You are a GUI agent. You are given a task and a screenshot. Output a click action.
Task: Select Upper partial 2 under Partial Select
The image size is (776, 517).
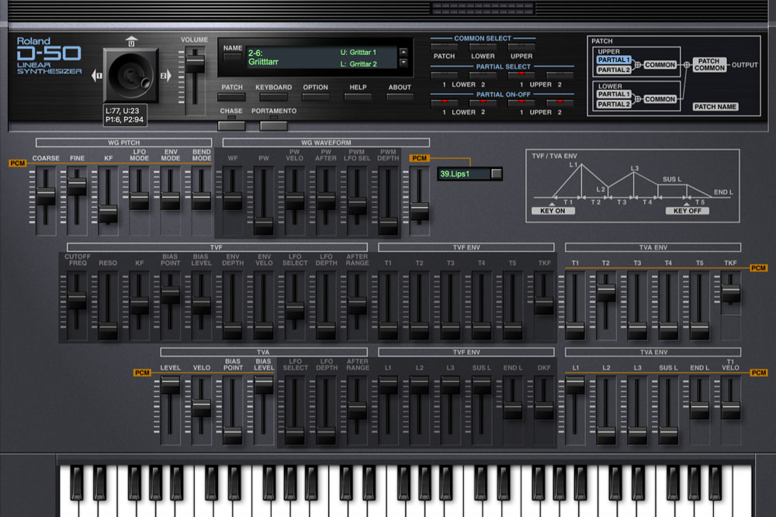coord(559,74)
